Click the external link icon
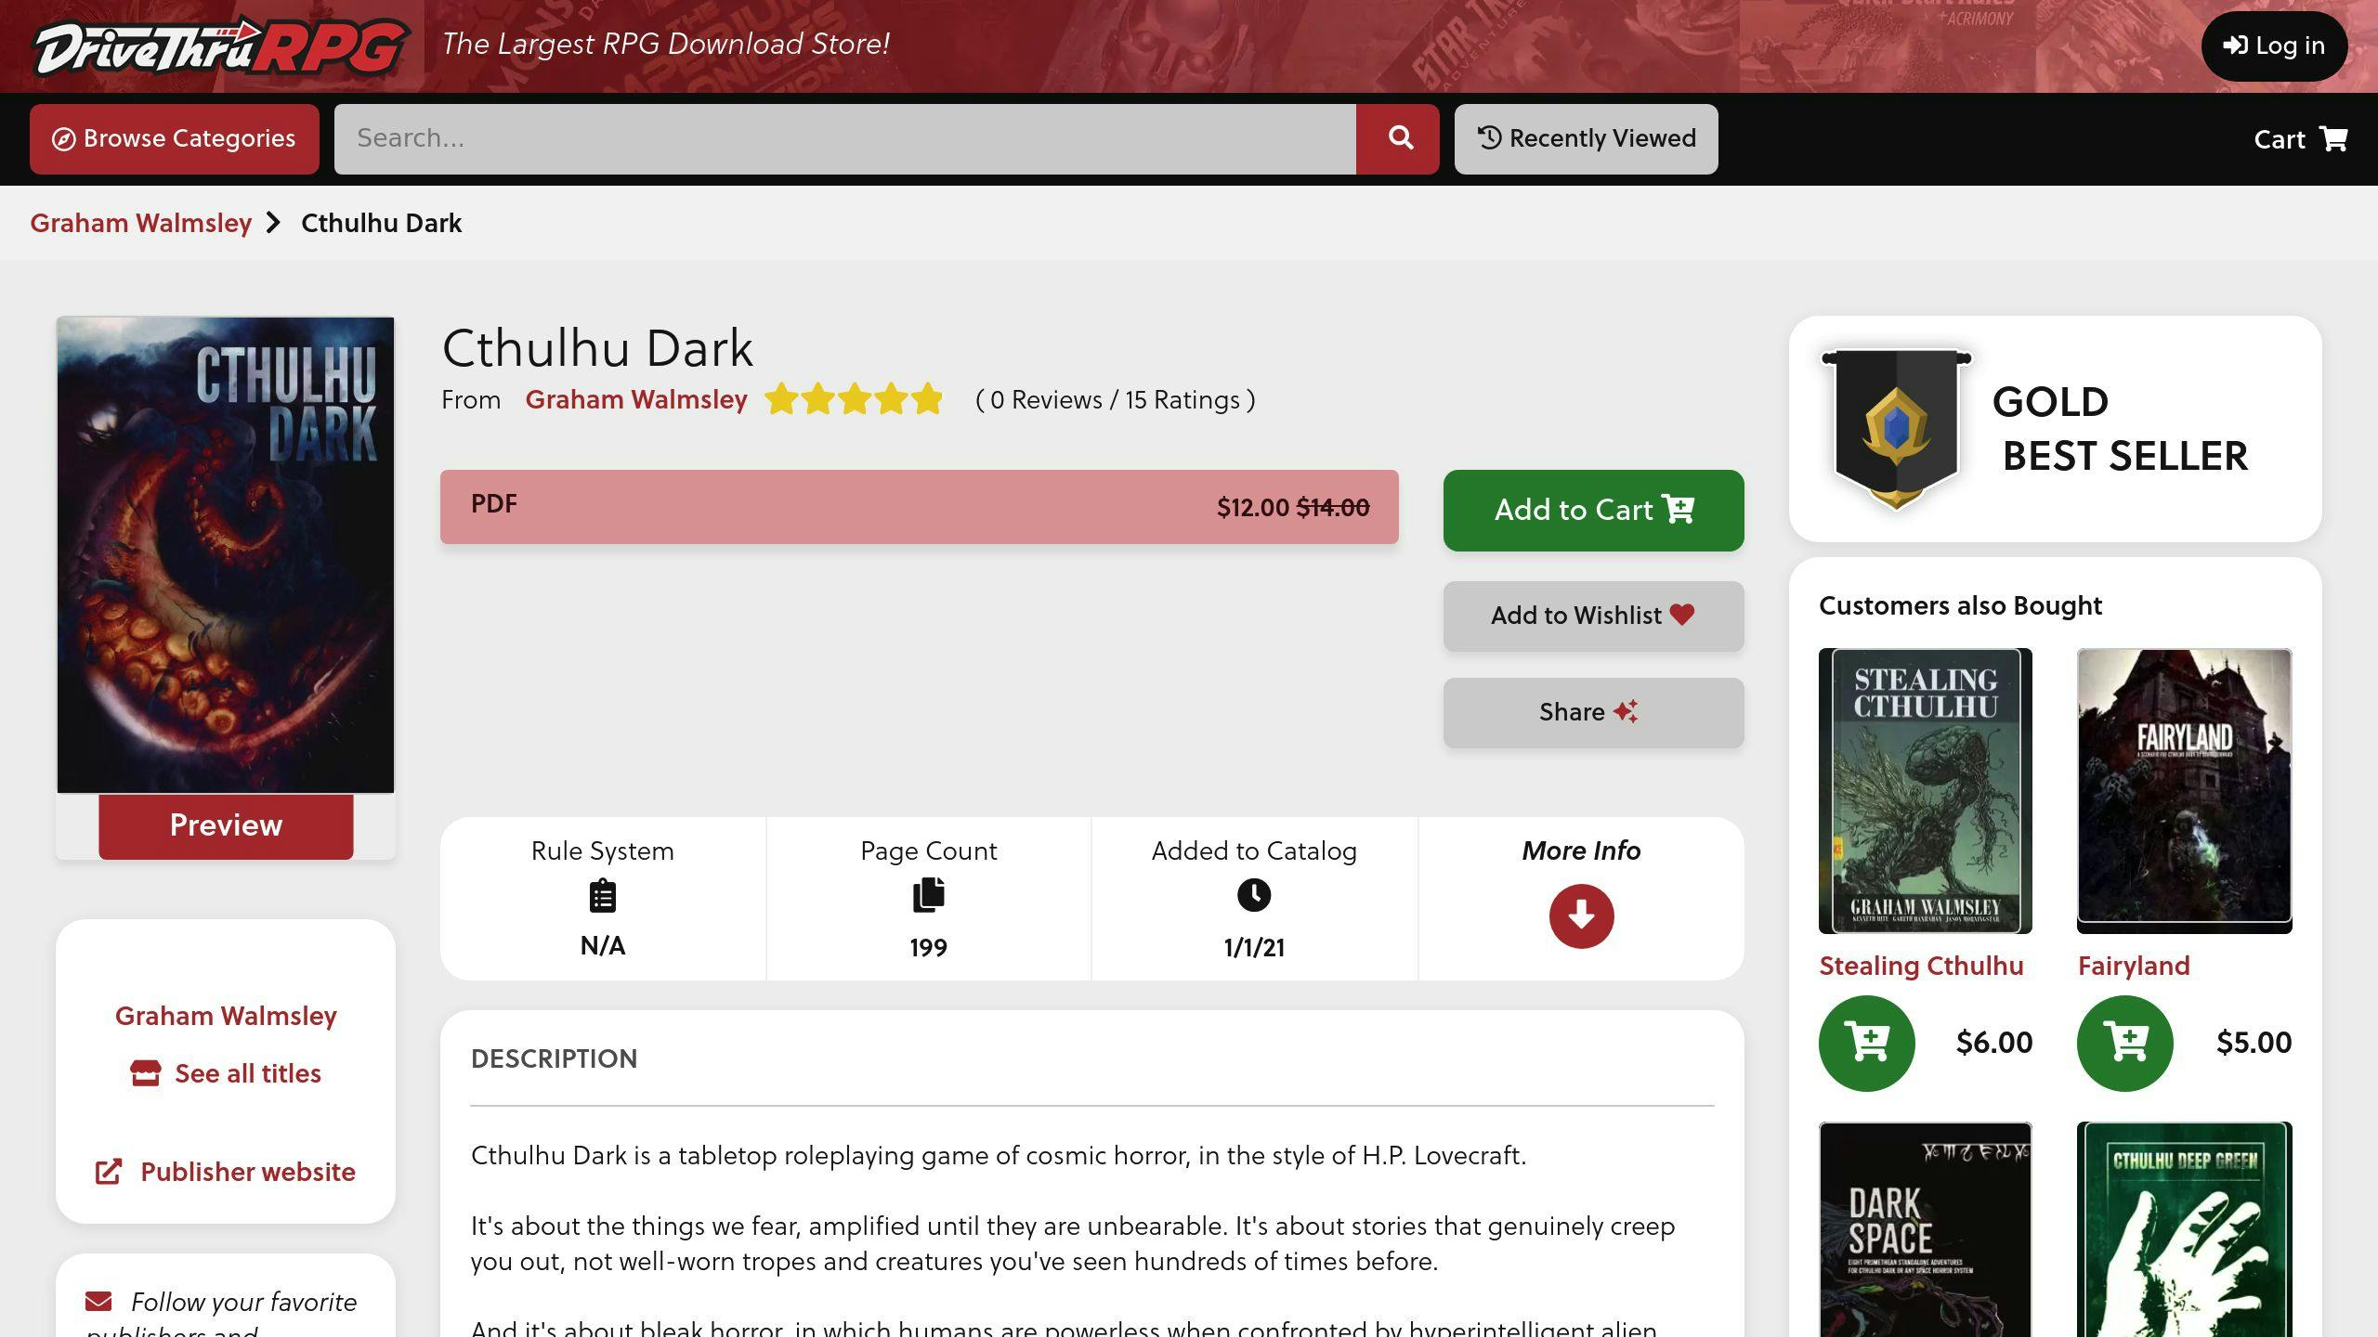This screenshot has width=2378, height=1337. point(109,1172)
